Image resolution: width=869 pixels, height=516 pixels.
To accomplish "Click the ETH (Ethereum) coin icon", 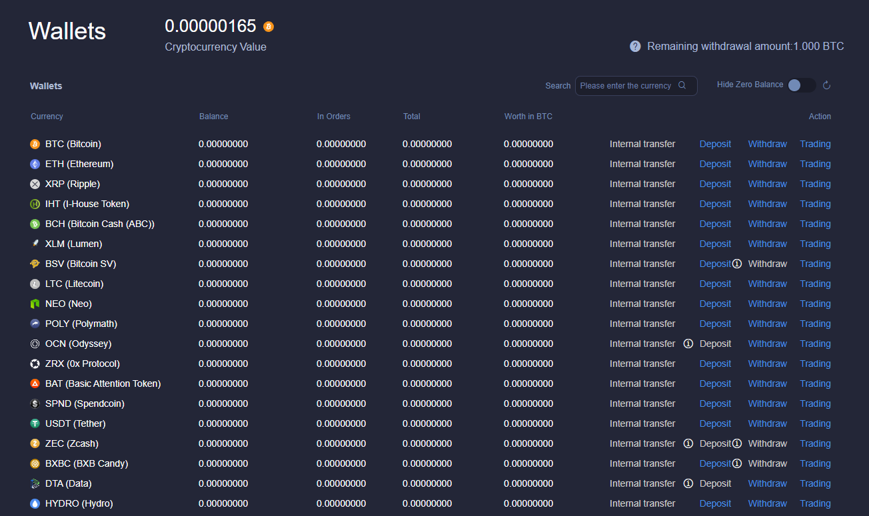I will click(35, 164).
